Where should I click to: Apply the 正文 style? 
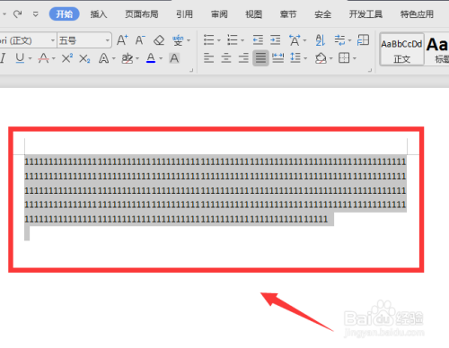401,49
